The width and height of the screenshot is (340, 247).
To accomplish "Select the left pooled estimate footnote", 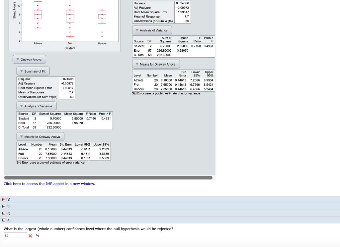I will 50,163.
